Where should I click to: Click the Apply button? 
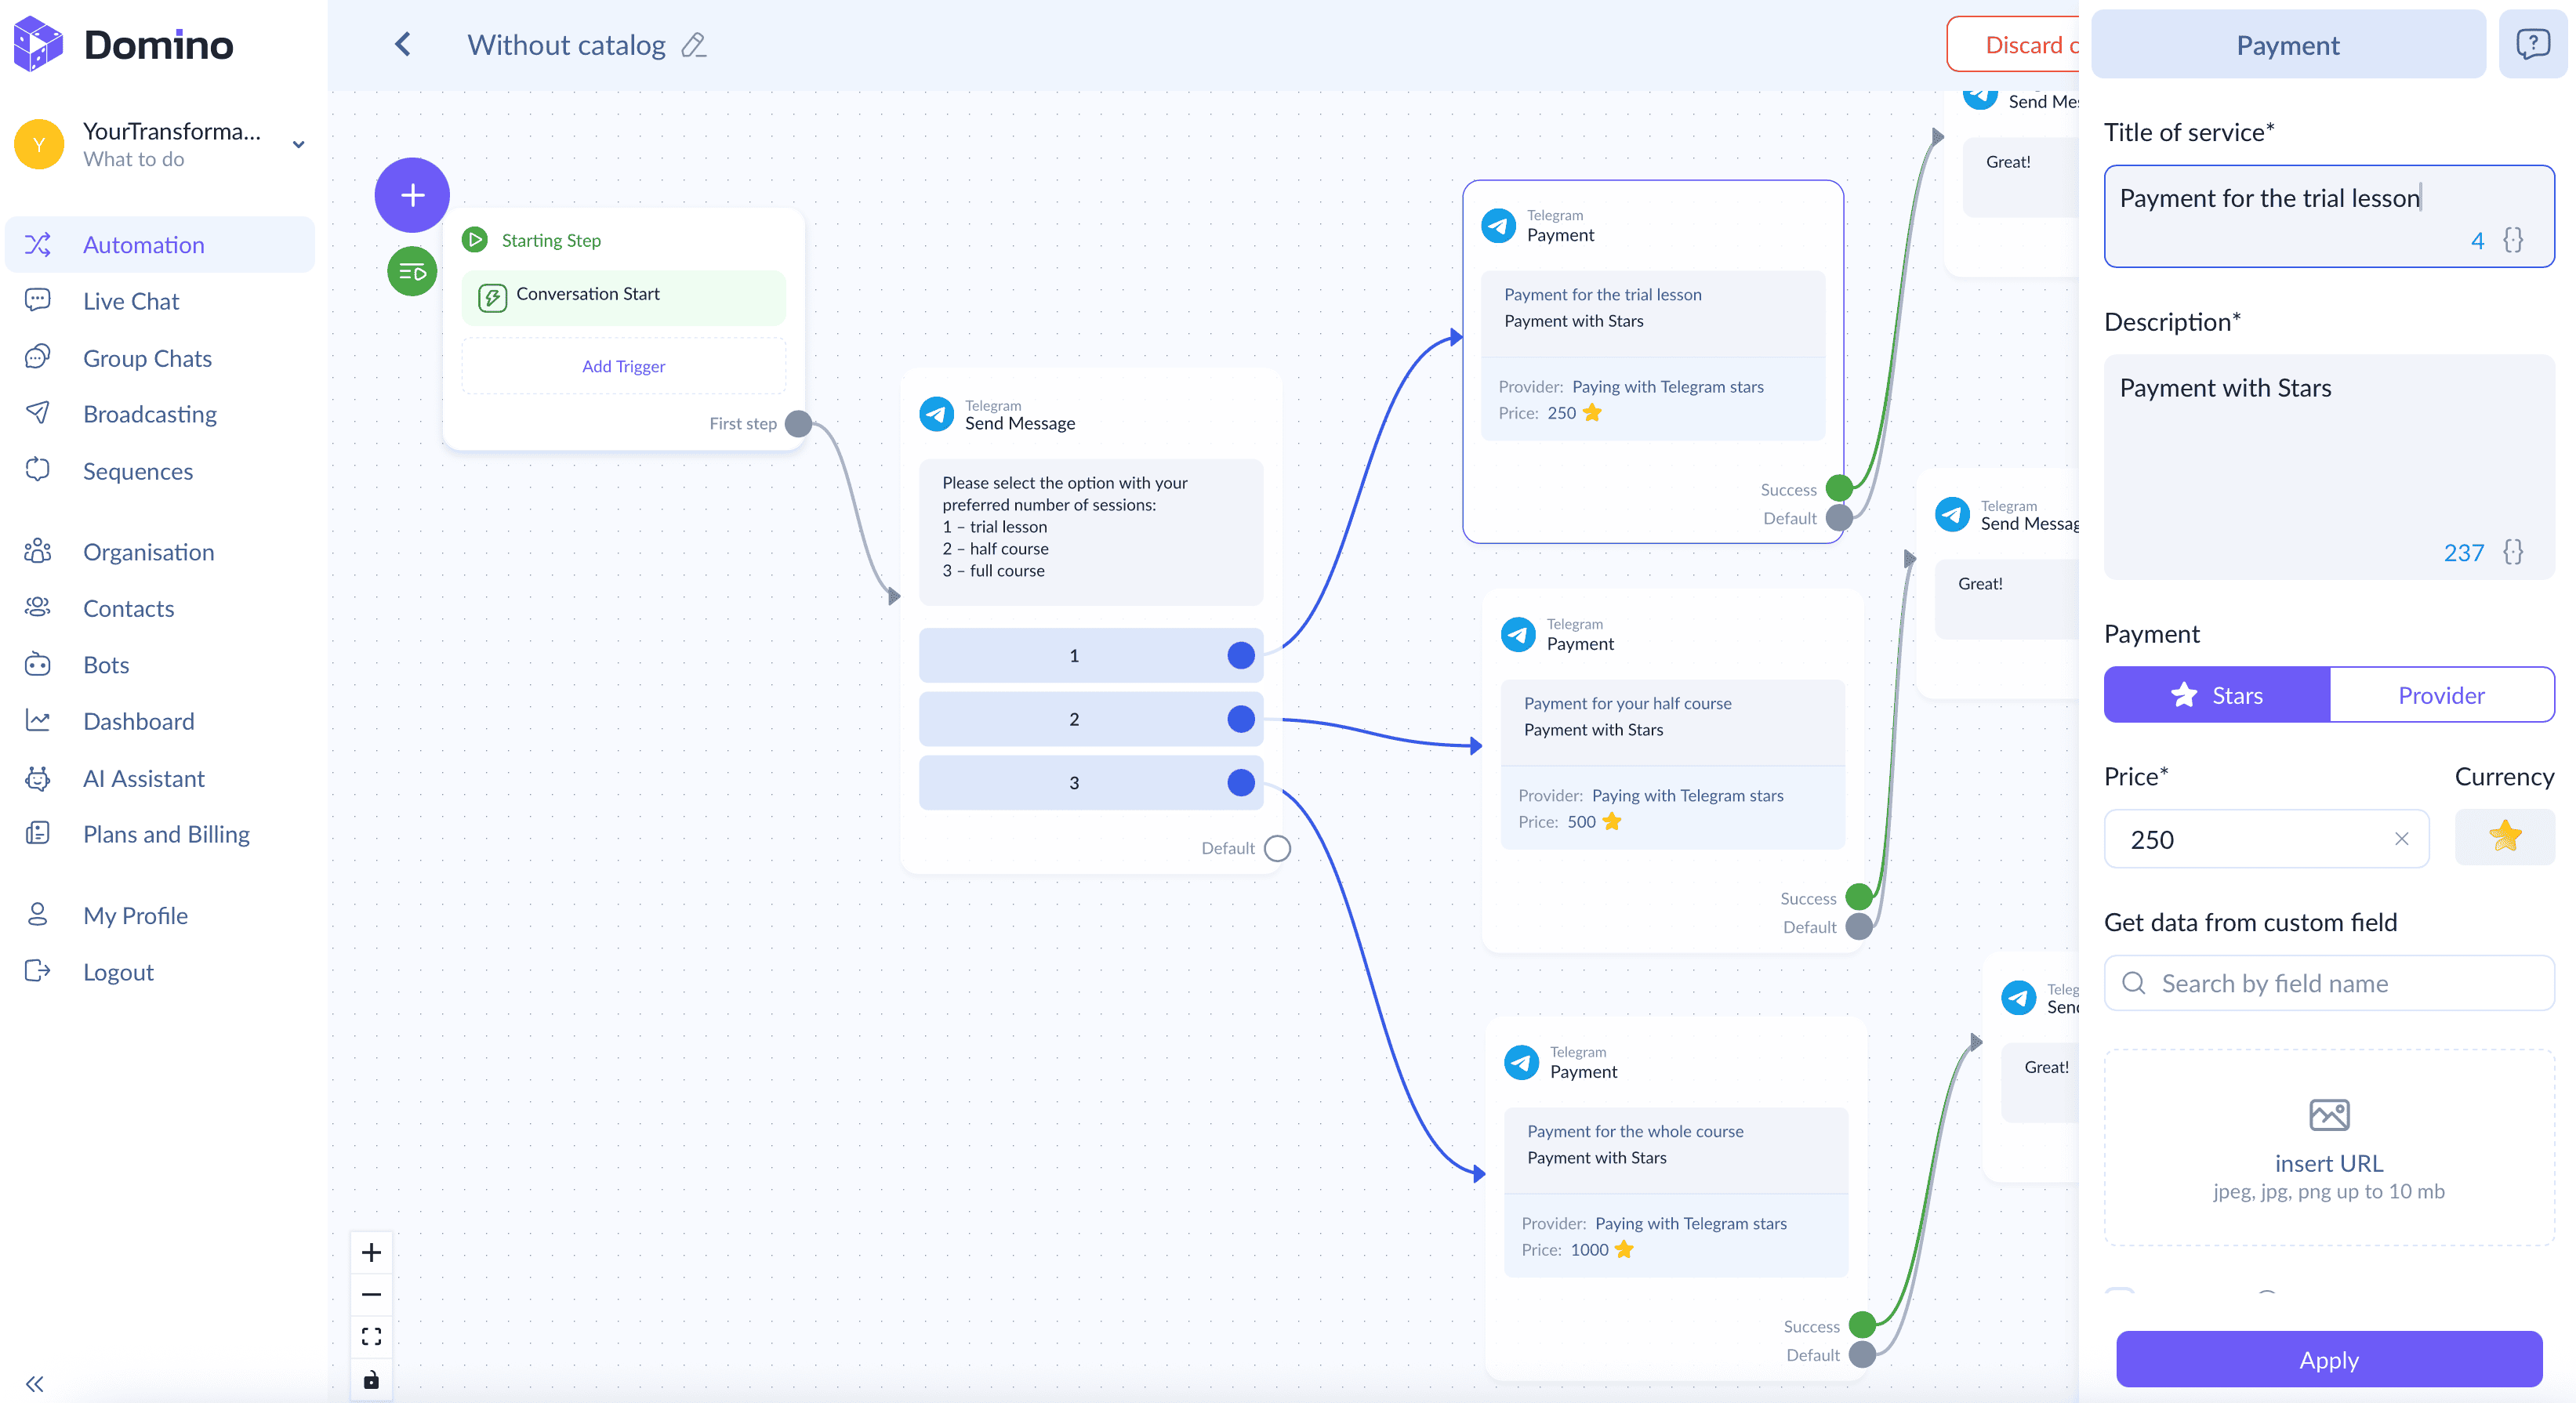[x=2329, y=1359]
